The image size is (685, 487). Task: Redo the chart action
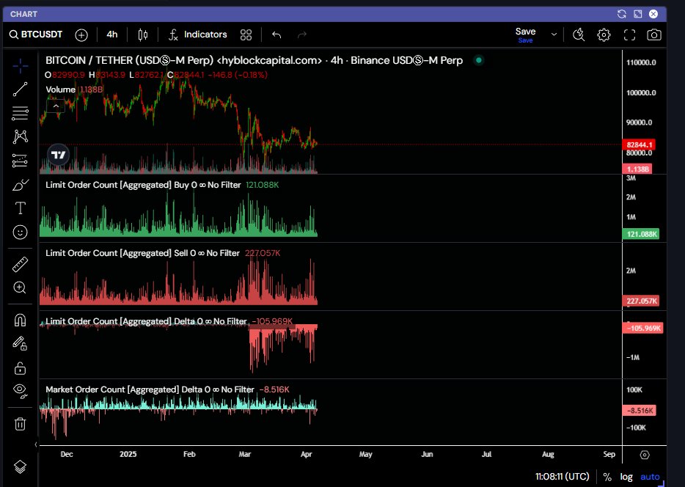pyautogui.click(x=302, y=34)
